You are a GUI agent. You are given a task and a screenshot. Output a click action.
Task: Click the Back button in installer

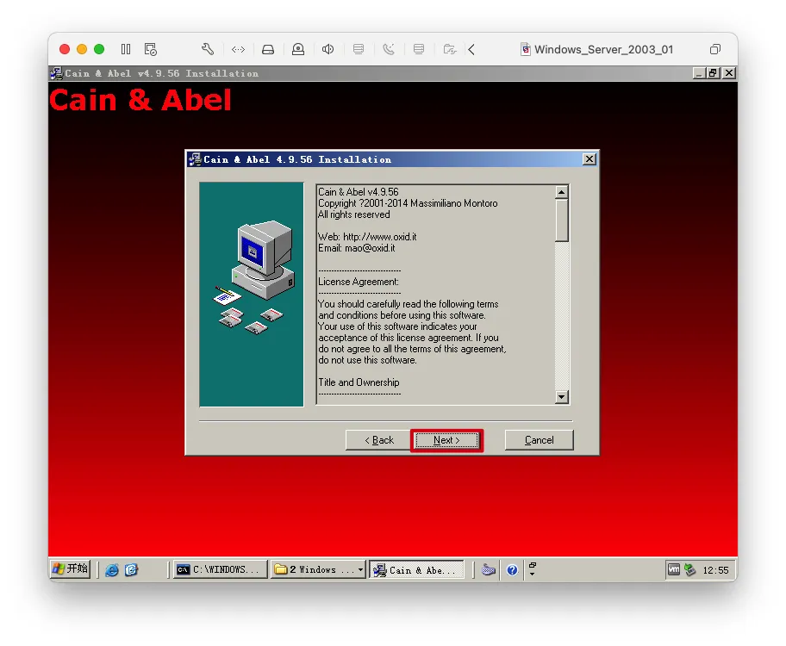pyautogui.click(x=379, y=440)
